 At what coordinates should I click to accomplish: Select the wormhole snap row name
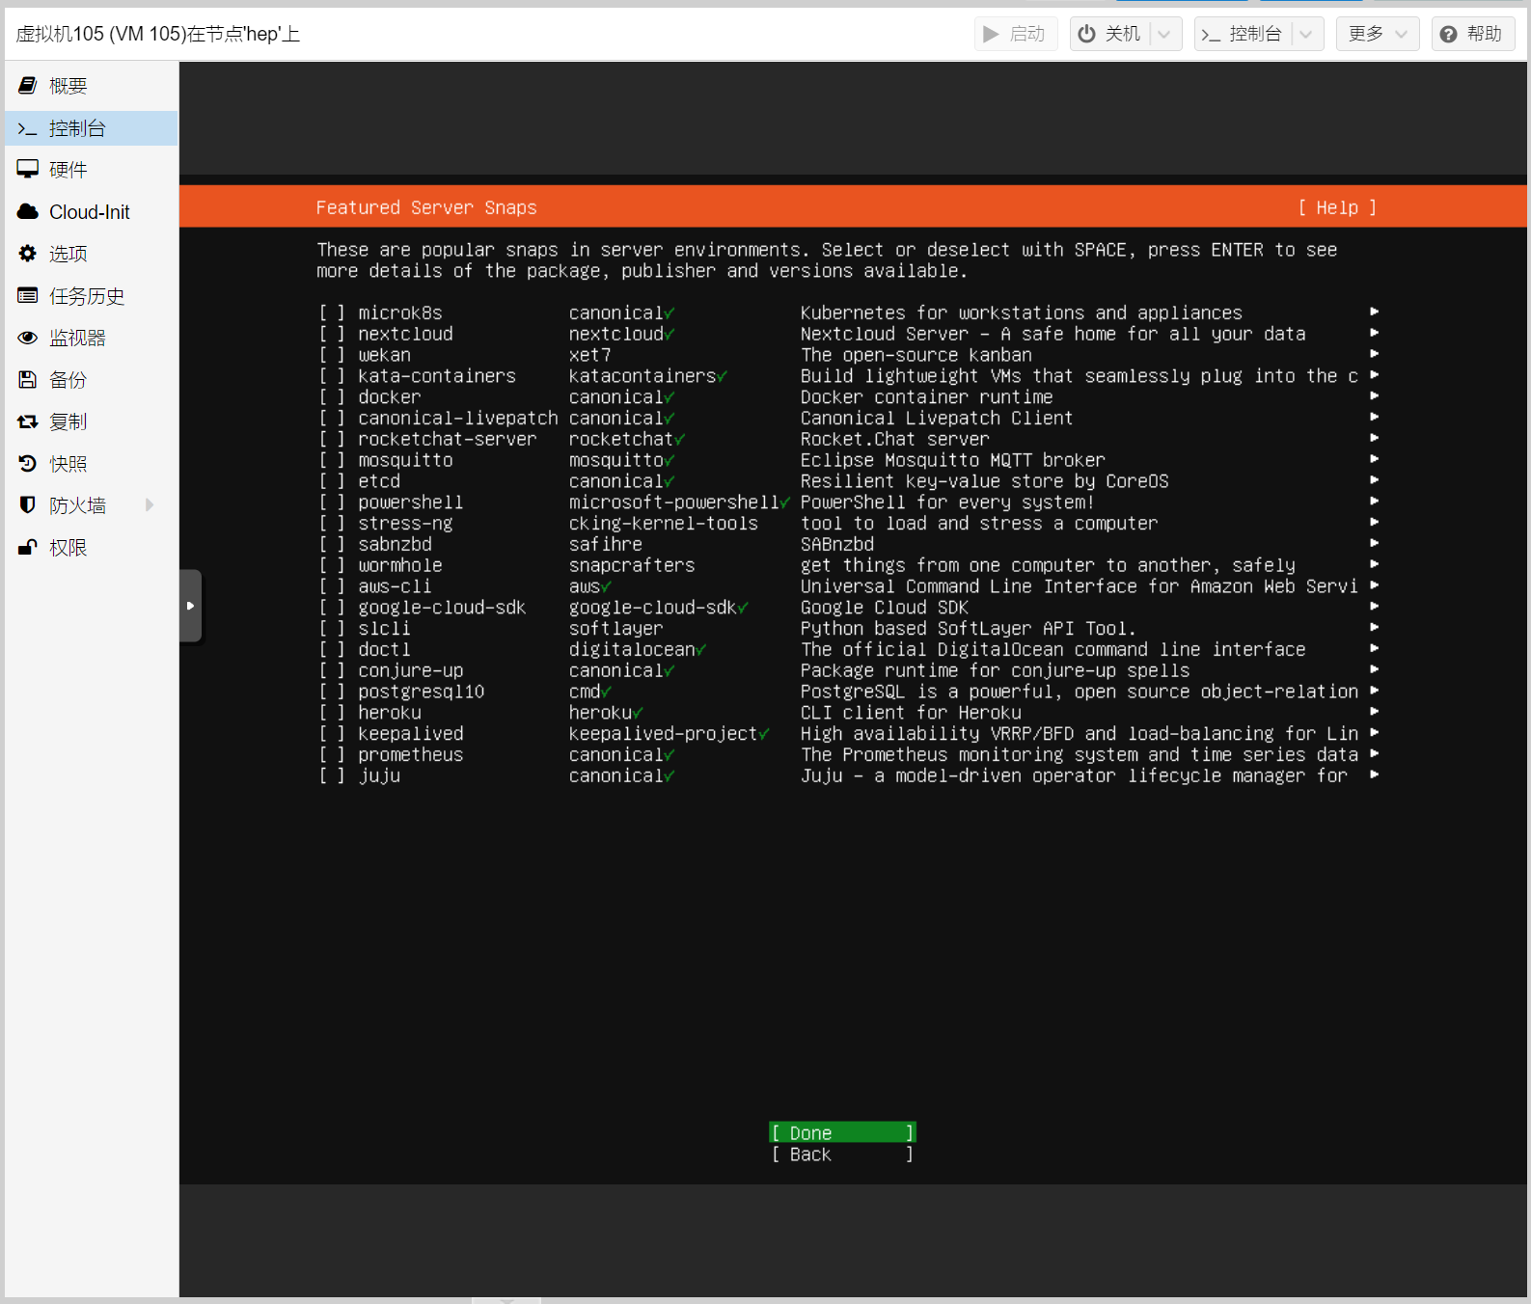pyautogui.click(x=400, y=565)
